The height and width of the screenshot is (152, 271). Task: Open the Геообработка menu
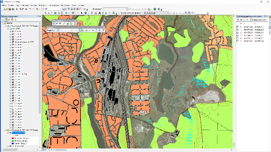pos(54,5)
